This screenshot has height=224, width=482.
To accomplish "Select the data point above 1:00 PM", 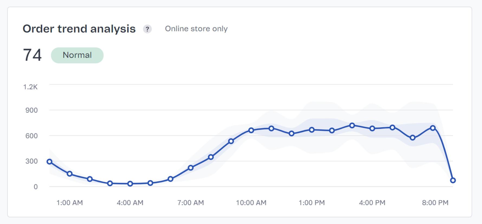I will [x=312, y=130].
